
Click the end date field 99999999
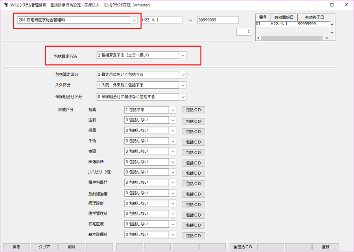(x=218, y=20)
